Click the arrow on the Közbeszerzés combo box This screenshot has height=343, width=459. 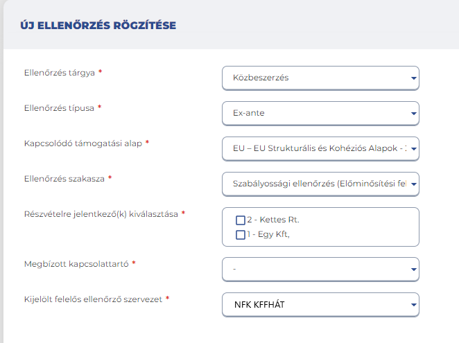414,78
